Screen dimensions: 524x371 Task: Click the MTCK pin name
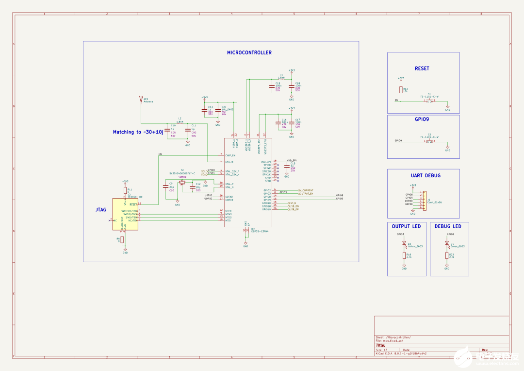coord(229,211)
